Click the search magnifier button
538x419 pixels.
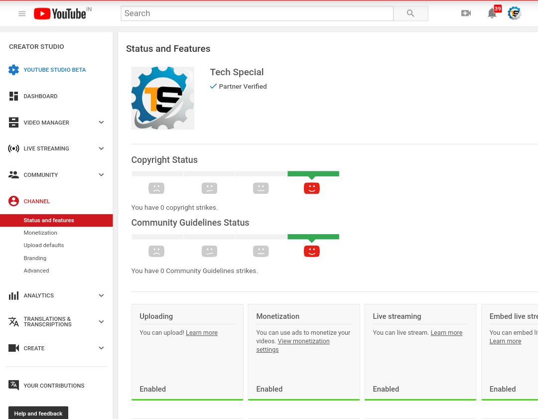(x=410, y=13)
